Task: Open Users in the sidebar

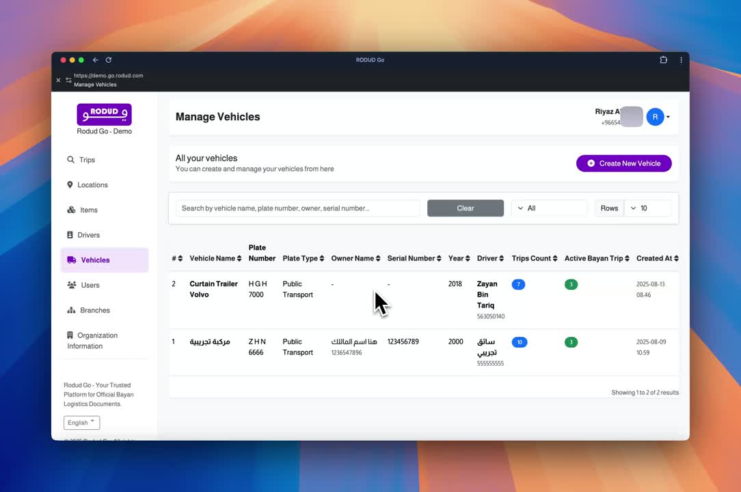Action: (x=105, y=285)
